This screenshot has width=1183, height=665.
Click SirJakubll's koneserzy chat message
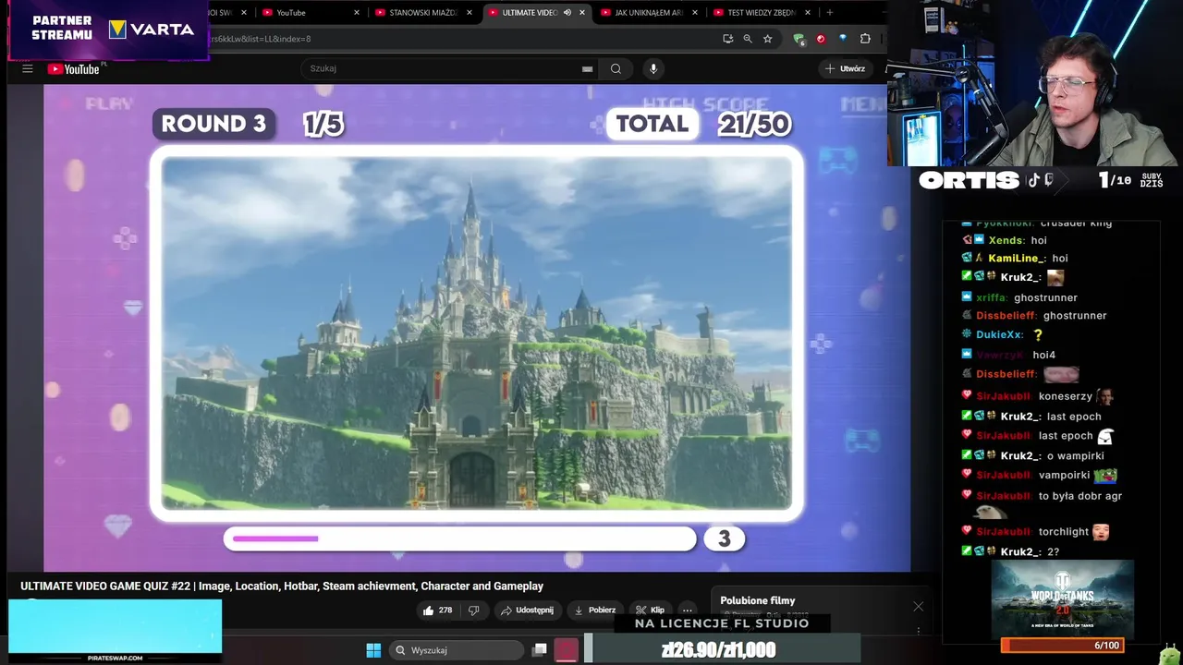(1066, 396)
